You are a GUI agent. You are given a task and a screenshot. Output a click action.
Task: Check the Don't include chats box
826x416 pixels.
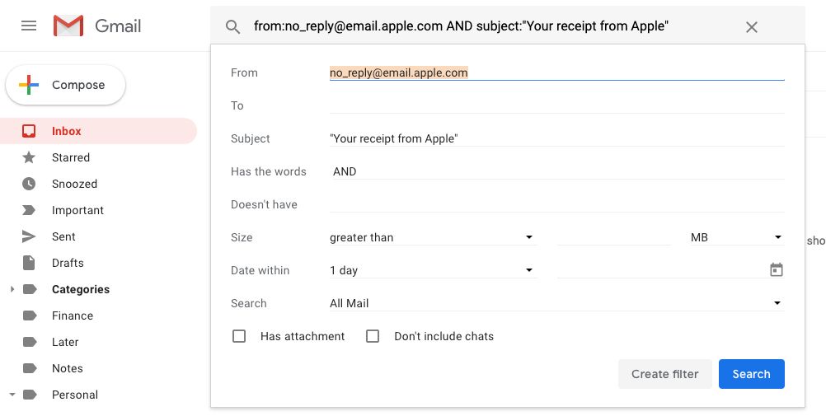point(373,336)
